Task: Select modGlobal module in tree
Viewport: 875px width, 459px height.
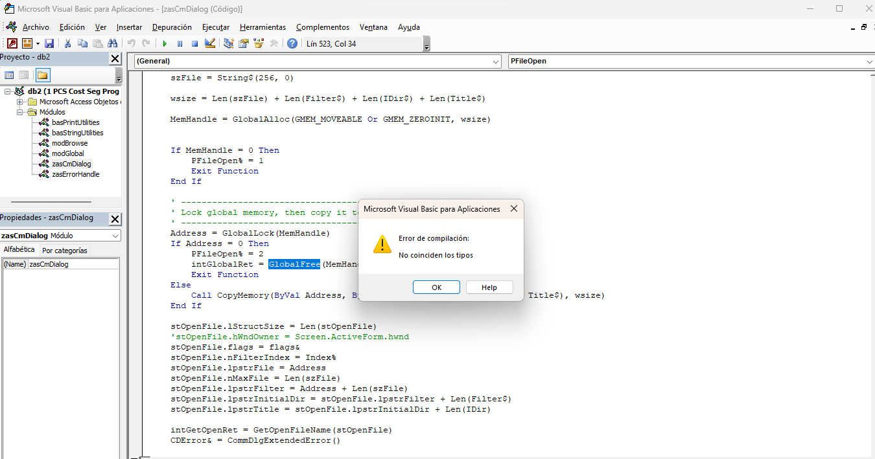Action: [x=68, y=153]
